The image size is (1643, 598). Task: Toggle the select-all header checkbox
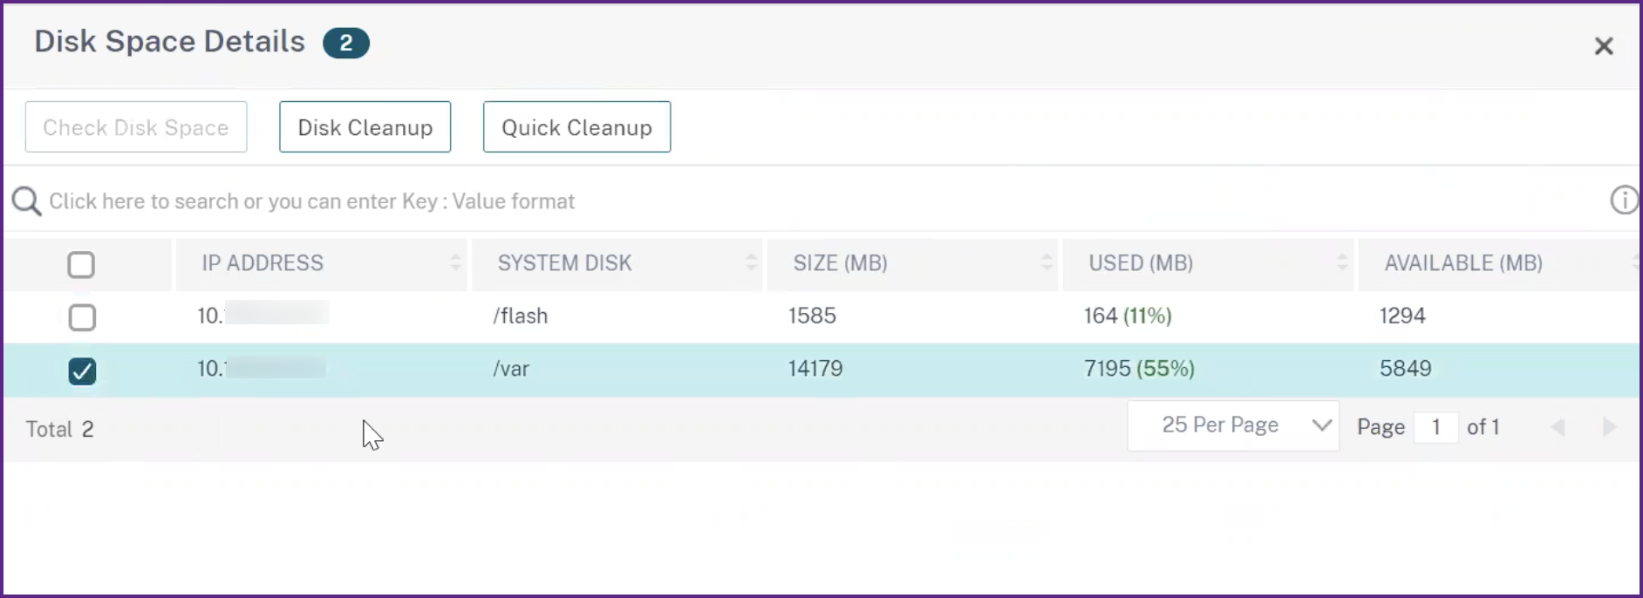81,264
